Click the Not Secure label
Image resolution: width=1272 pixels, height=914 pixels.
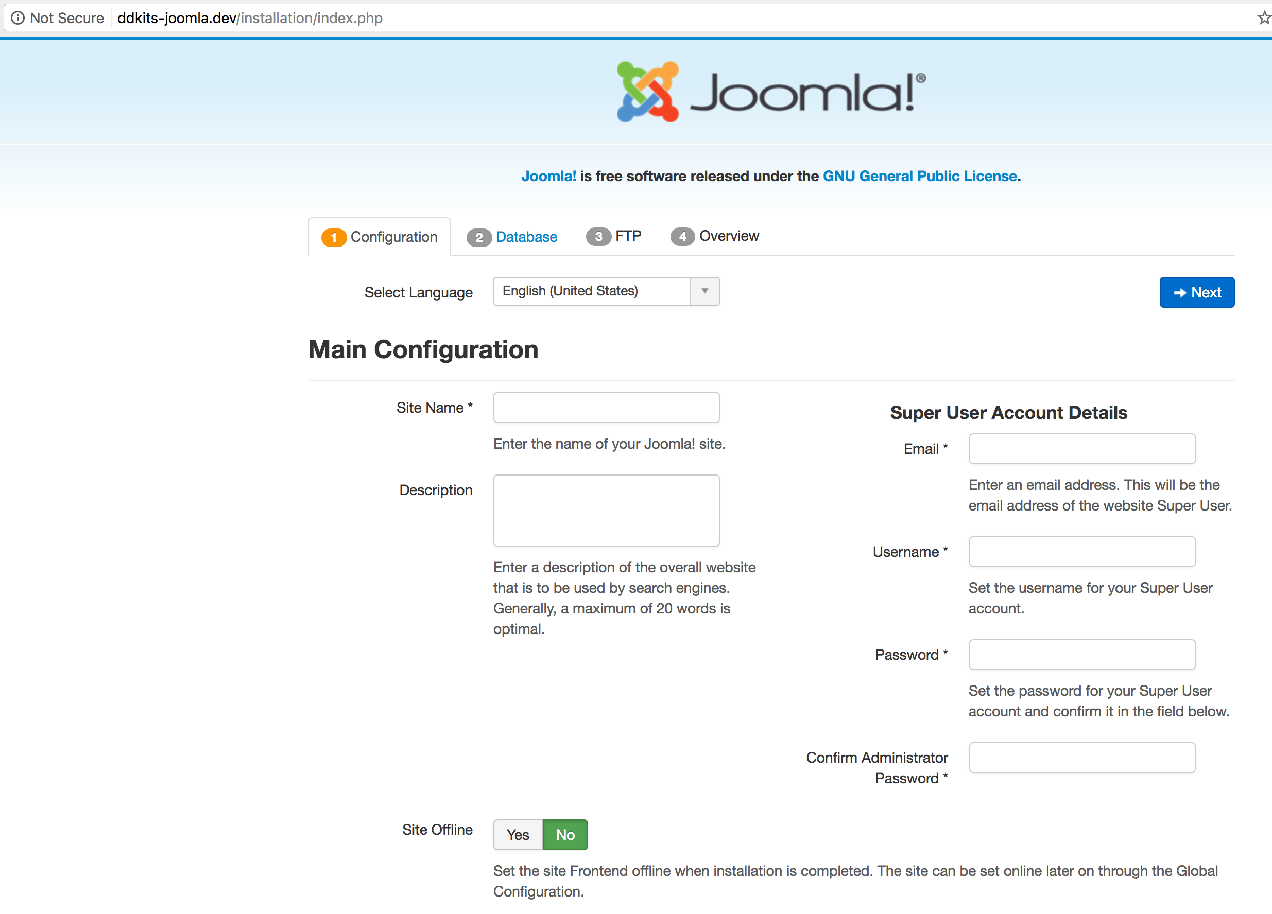coord(67,18)
